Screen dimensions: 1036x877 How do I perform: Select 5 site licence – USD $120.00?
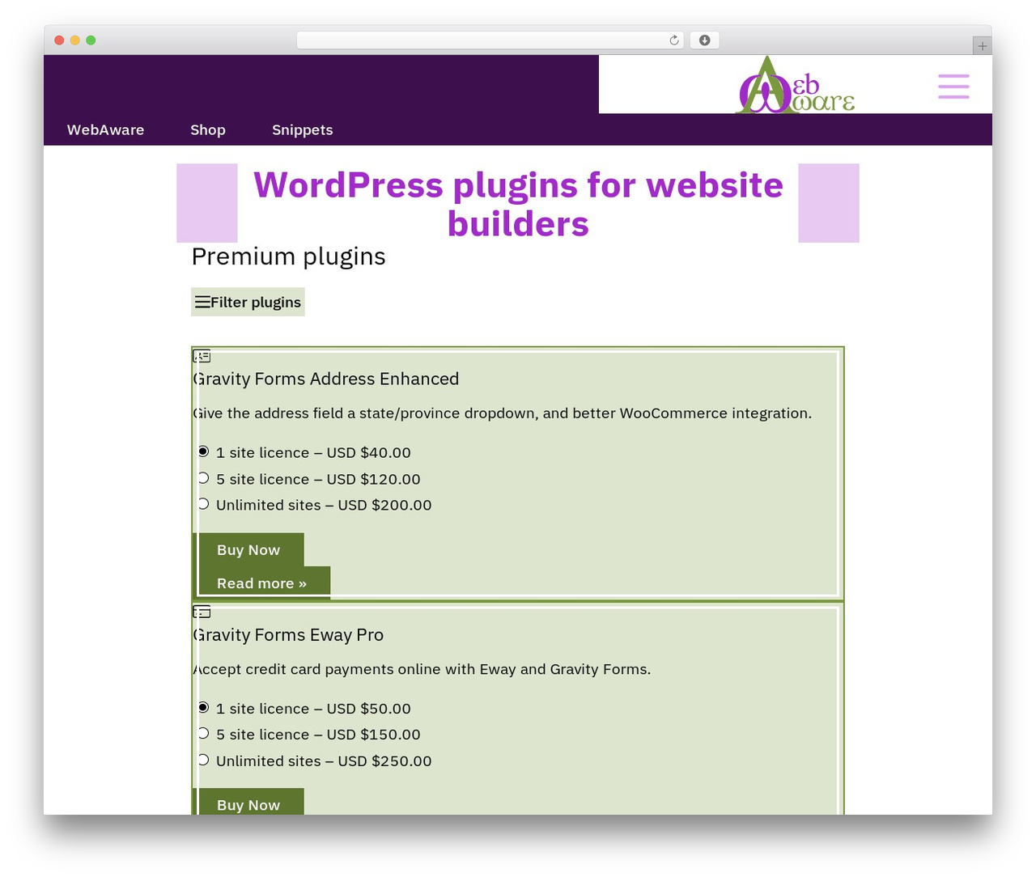[203, 478]
